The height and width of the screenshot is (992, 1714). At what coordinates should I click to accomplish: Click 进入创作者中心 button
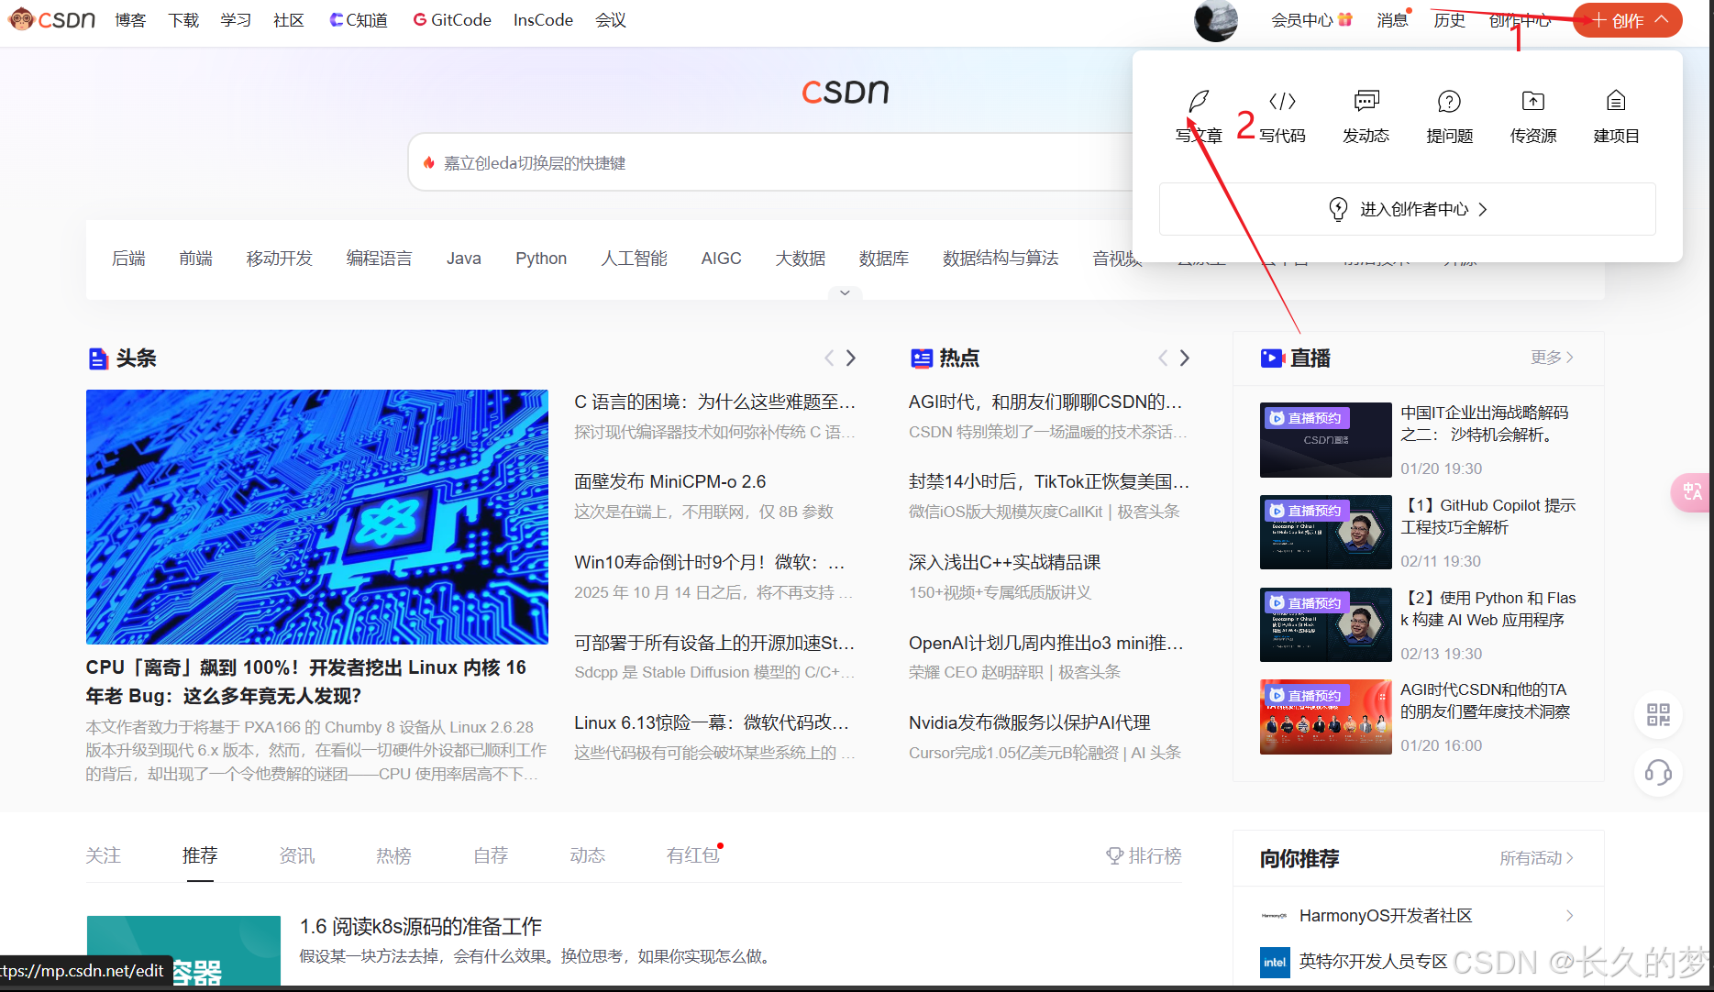pos(1406,208)
